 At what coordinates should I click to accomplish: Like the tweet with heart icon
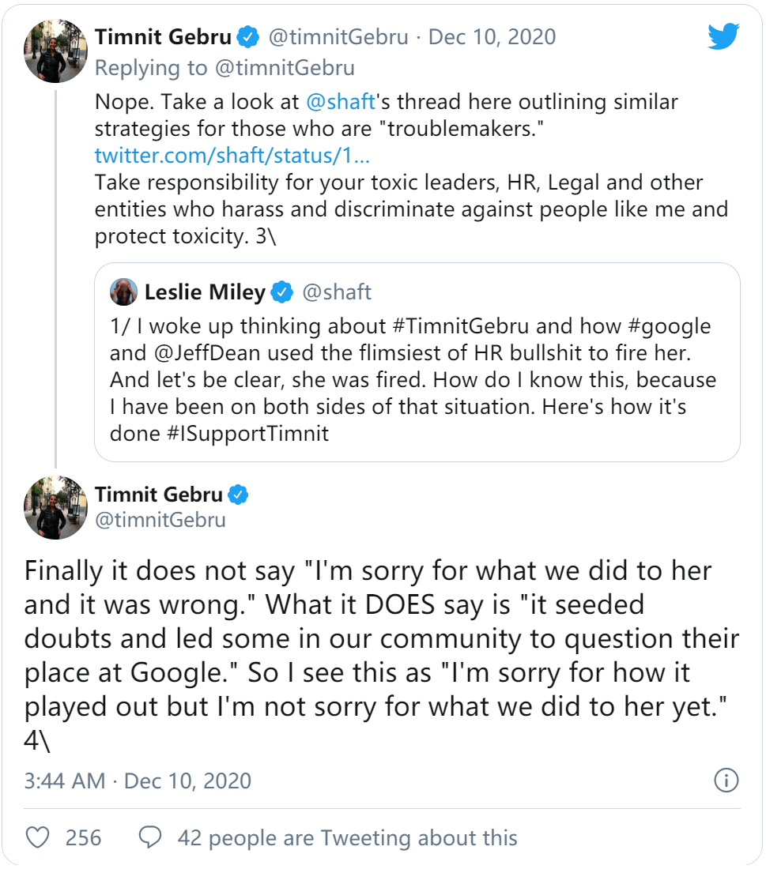[x=38, y=837]
